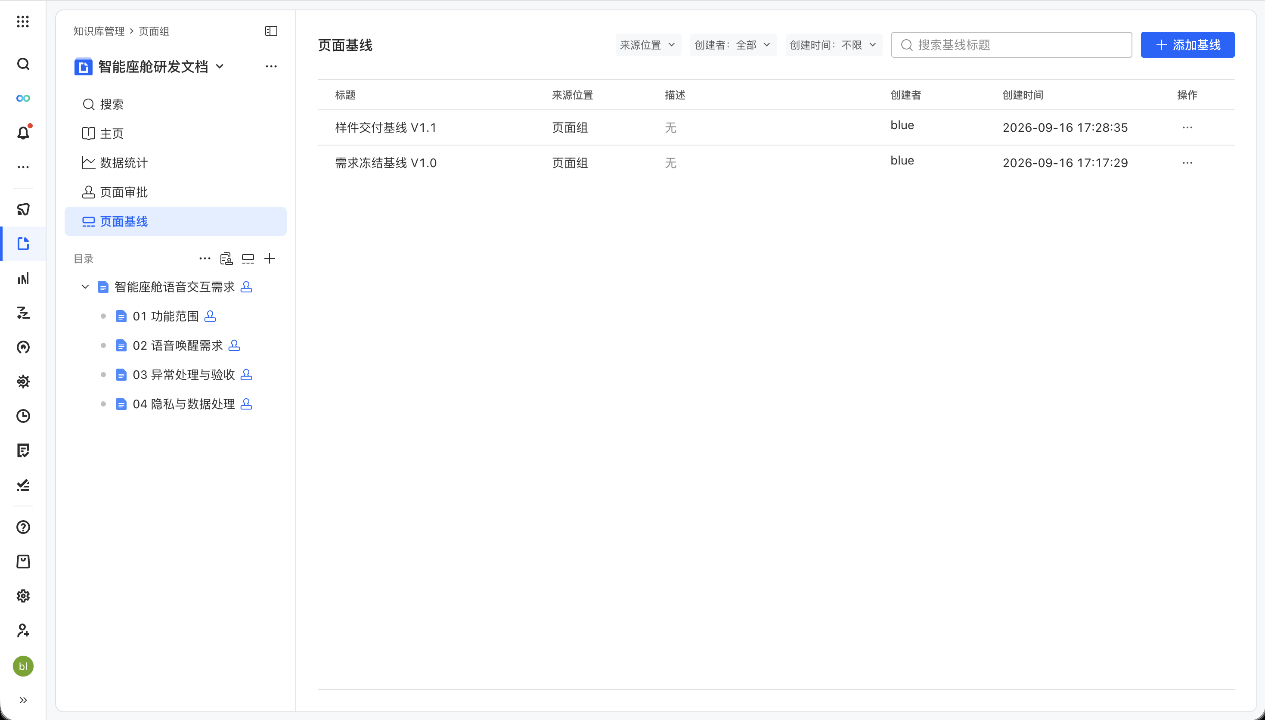Open the help question mark icon
Screen dimensions: 1265x720
[23, 527]
